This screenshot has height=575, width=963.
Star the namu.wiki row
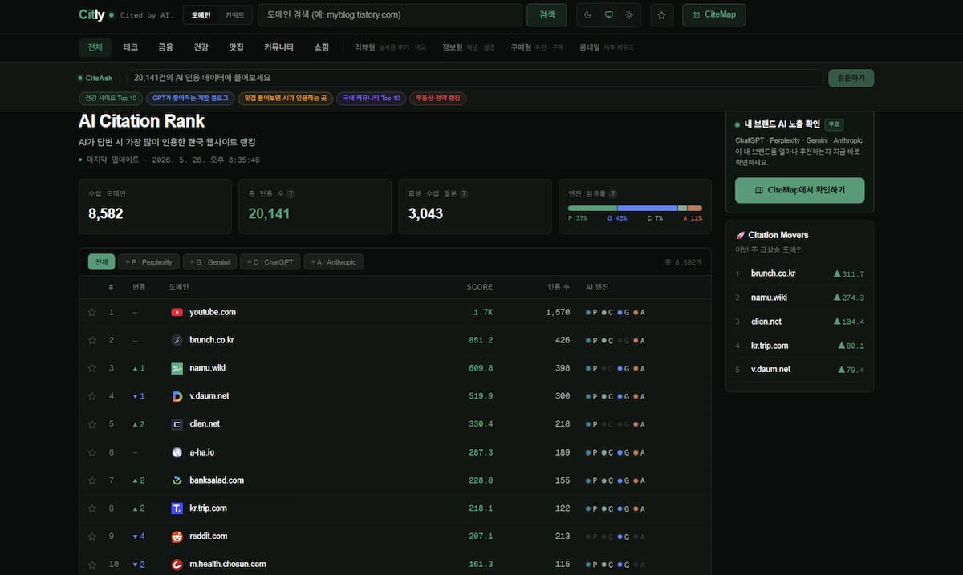92,368
